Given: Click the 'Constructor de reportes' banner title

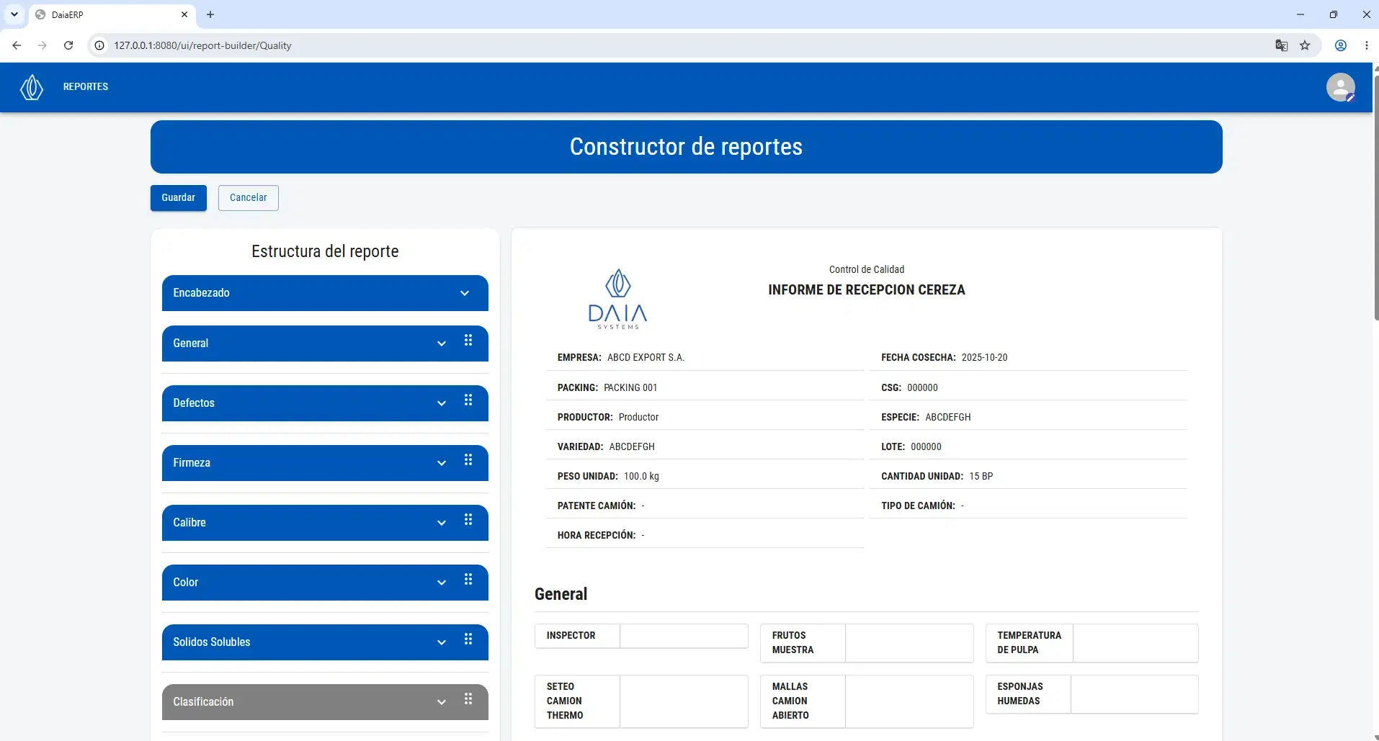Looking at the screenshot, I should [686, 147].
